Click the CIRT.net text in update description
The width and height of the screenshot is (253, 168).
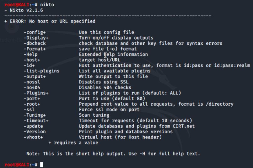(x=184, y=126)
